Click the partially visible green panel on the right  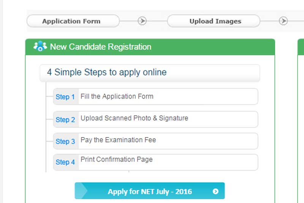pos(301,114)
